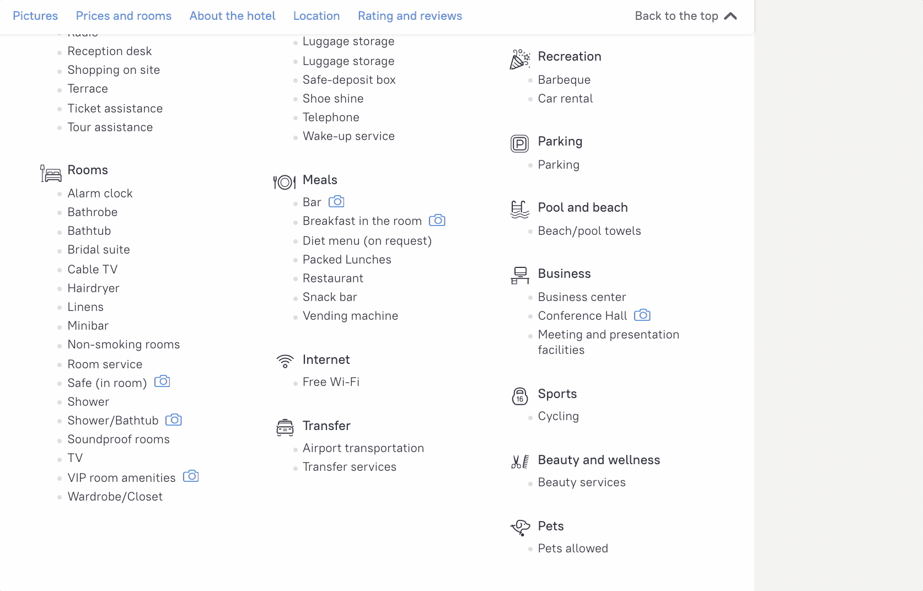Open camera icon next to Conference Hall
Image resolution: width=923 pixels, height=591 pixels.
coord(642,315)
